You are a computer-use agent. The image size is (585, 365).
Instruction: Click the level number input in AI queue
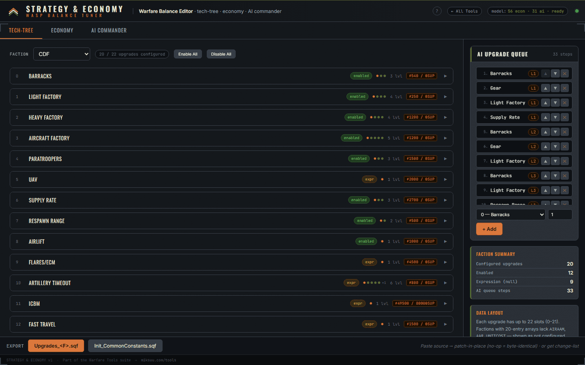pyautogui.click(x=560, y=214)
